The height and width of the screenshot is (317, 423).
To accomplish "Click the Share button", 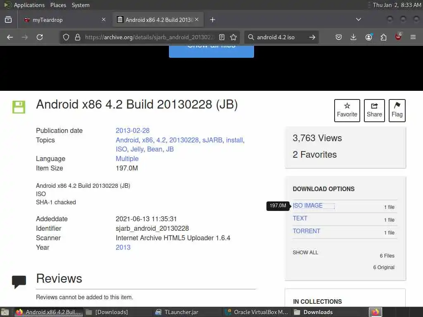I will coord(374,111).
